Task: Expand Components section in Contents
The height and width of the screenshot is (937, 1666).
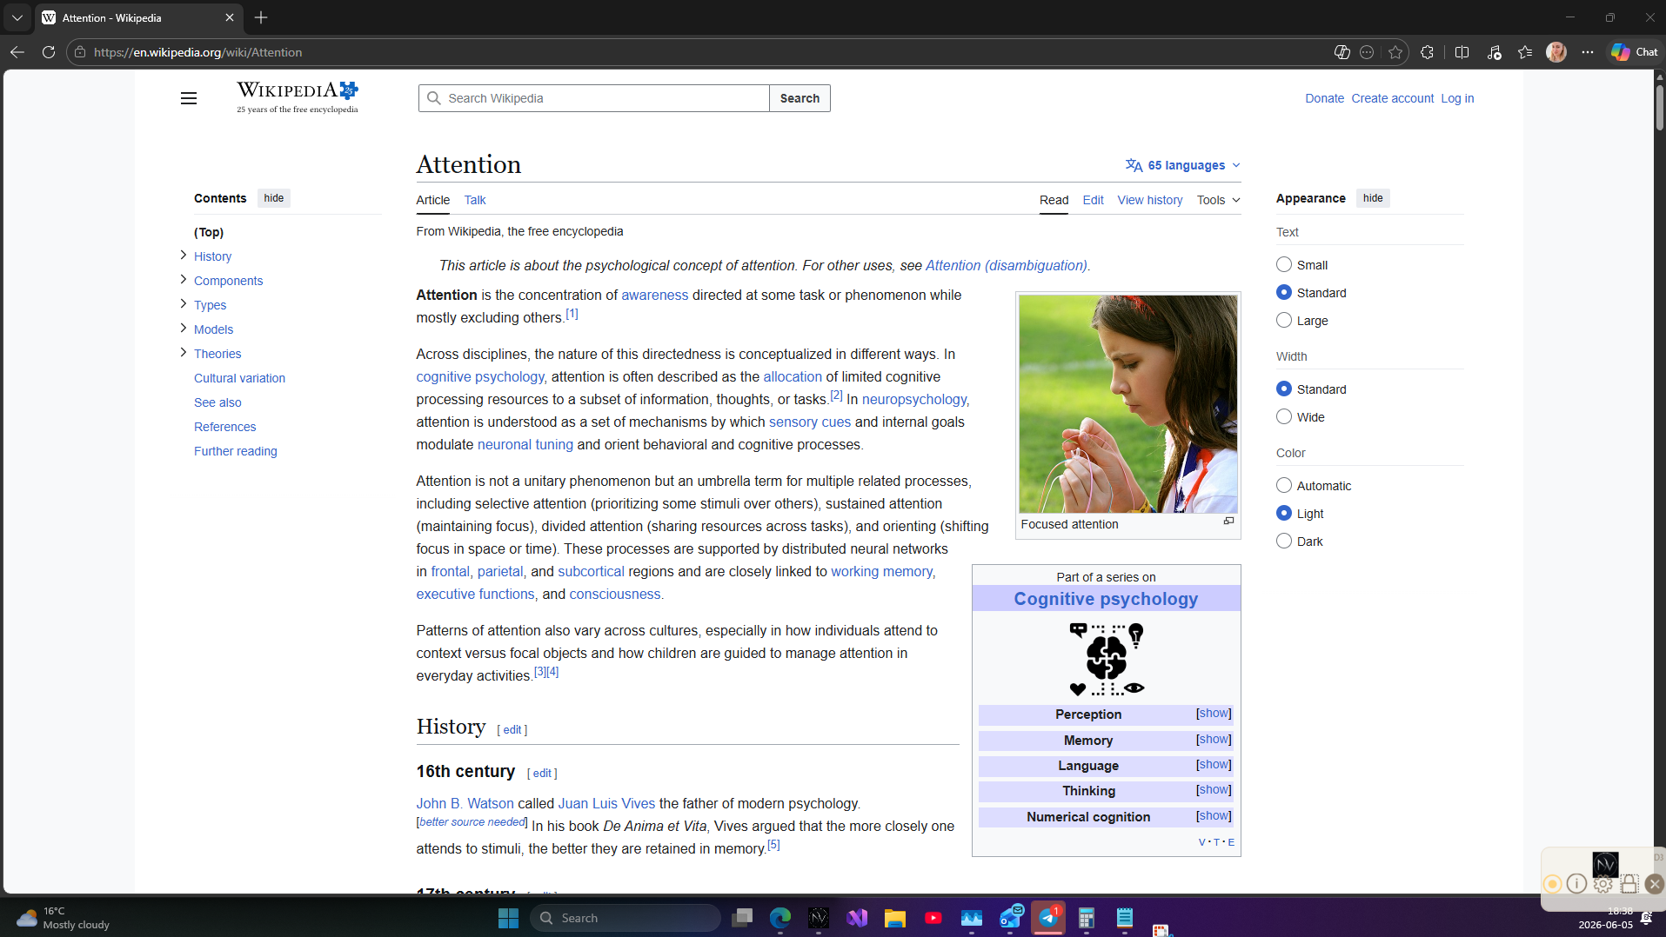Action: coord(183,279)
